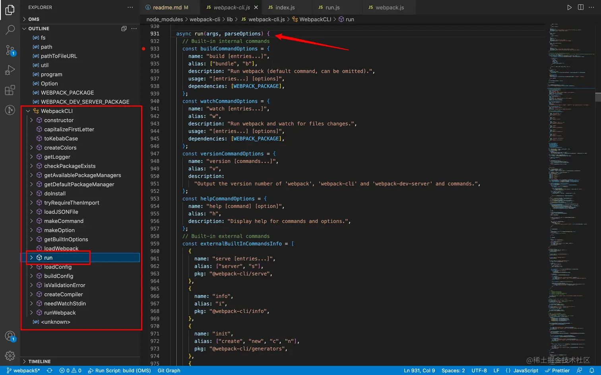Expand the TIMELINE section

click(x=39, y=362)
